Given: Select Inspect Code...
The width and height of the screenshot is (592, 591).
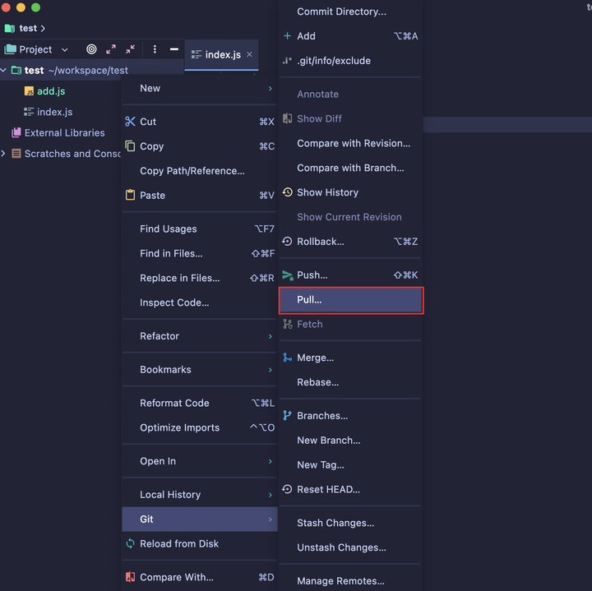Looking at the screenshot, I should [199, 302].
